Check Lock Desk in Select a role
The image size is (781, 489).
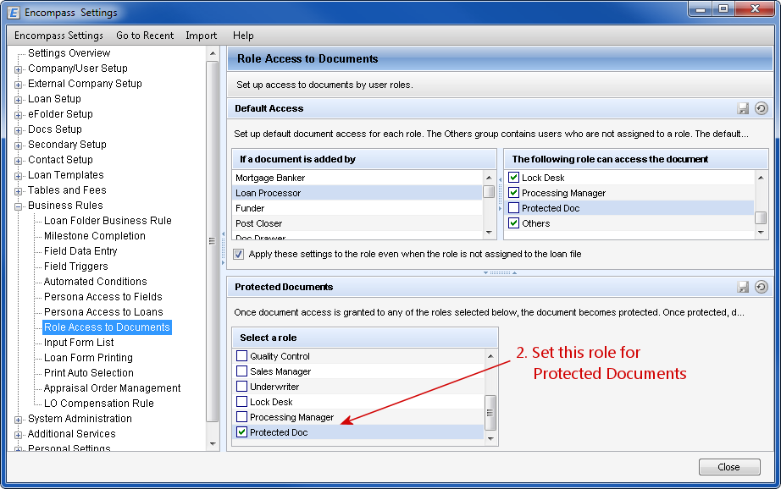(x=241, y=402)
